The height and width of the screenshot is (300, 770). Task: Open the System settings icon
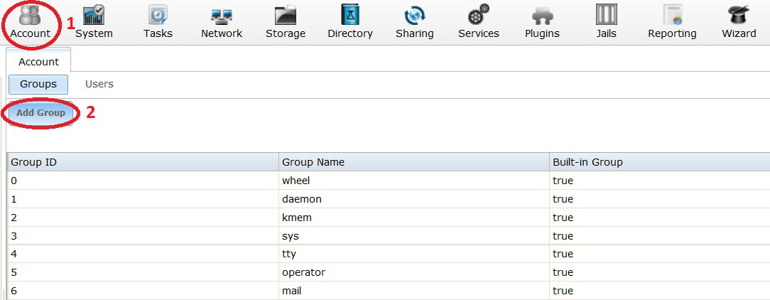click(94, 16)
